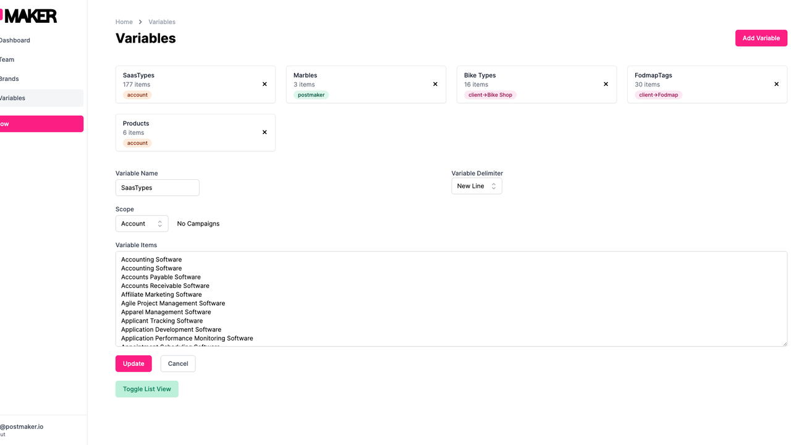Click the Update button
Viewport: 791px width, 445px height.
click(133, 363)
